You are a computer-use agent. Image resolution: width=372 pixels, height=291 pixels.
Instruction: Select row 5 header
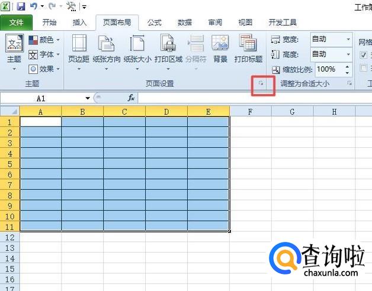pyautogui.click(x=9, y=164)
